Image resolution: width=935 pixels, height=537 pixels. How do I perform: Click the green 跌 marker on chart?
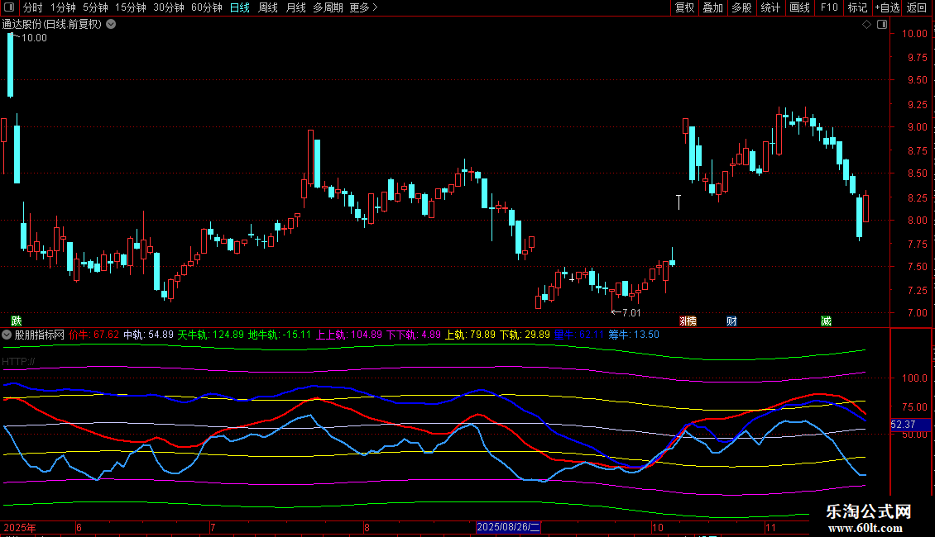pos(16,321)
